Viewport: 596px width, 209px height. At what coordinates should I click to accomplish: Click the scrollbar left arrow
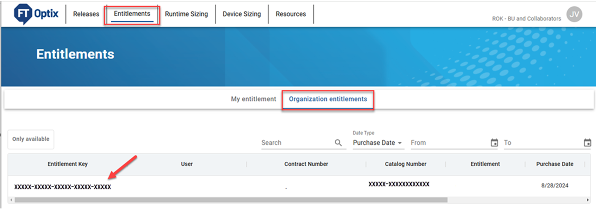pos(11,200)
